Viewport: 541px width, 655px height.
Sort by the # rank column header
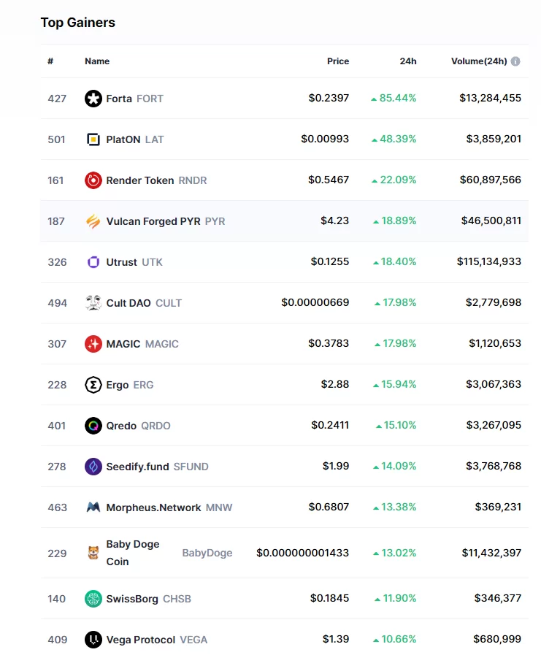pos(50,61)
